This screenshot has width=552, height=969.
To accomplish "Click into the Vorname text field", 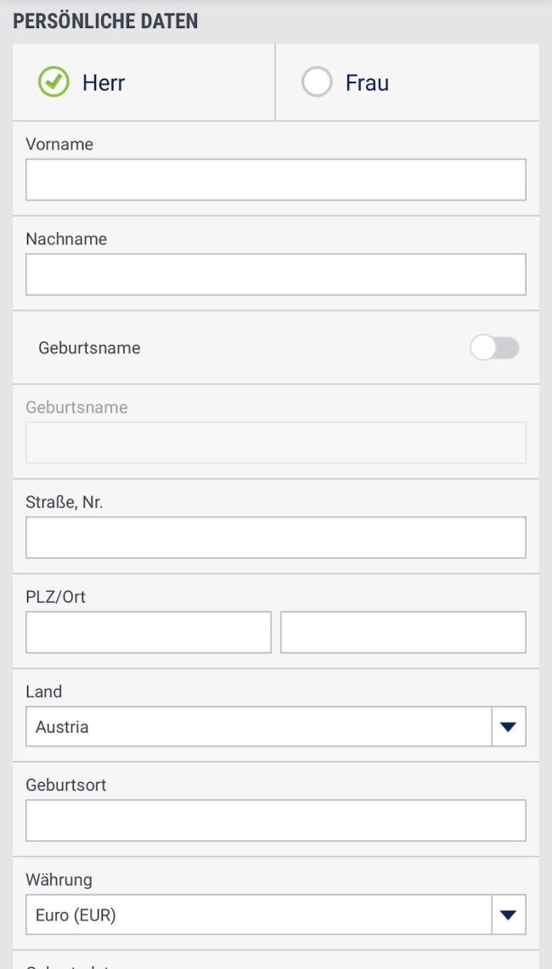I will tap(276, 180).
